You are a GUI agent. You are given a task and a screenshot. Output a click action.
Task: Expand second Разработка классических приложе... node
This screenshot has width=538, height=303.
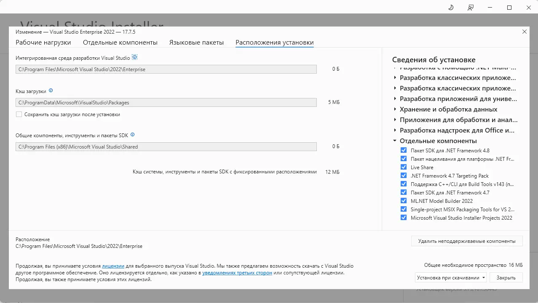click(x=395, y=88)
